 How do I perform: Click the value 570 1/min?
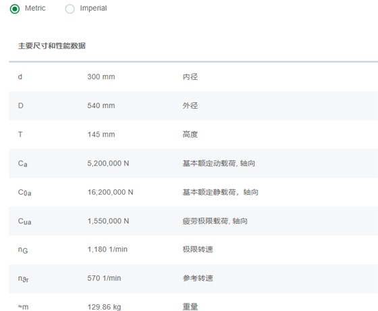click(104, 278)
